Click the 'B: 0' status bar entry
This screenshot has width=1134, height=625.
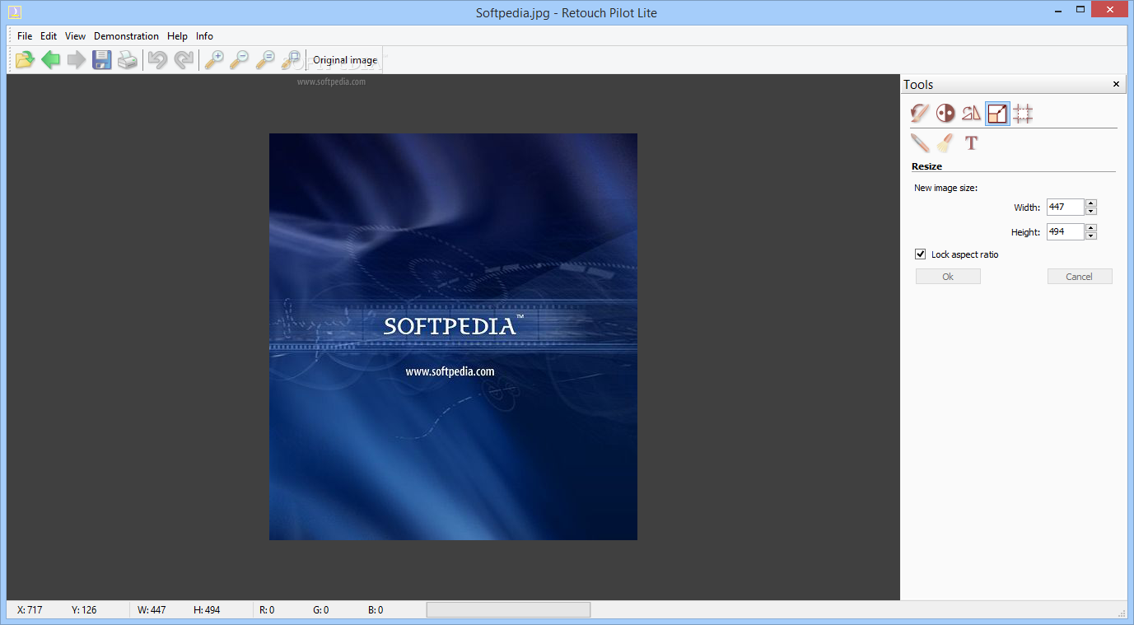click(x=376, y=610)
